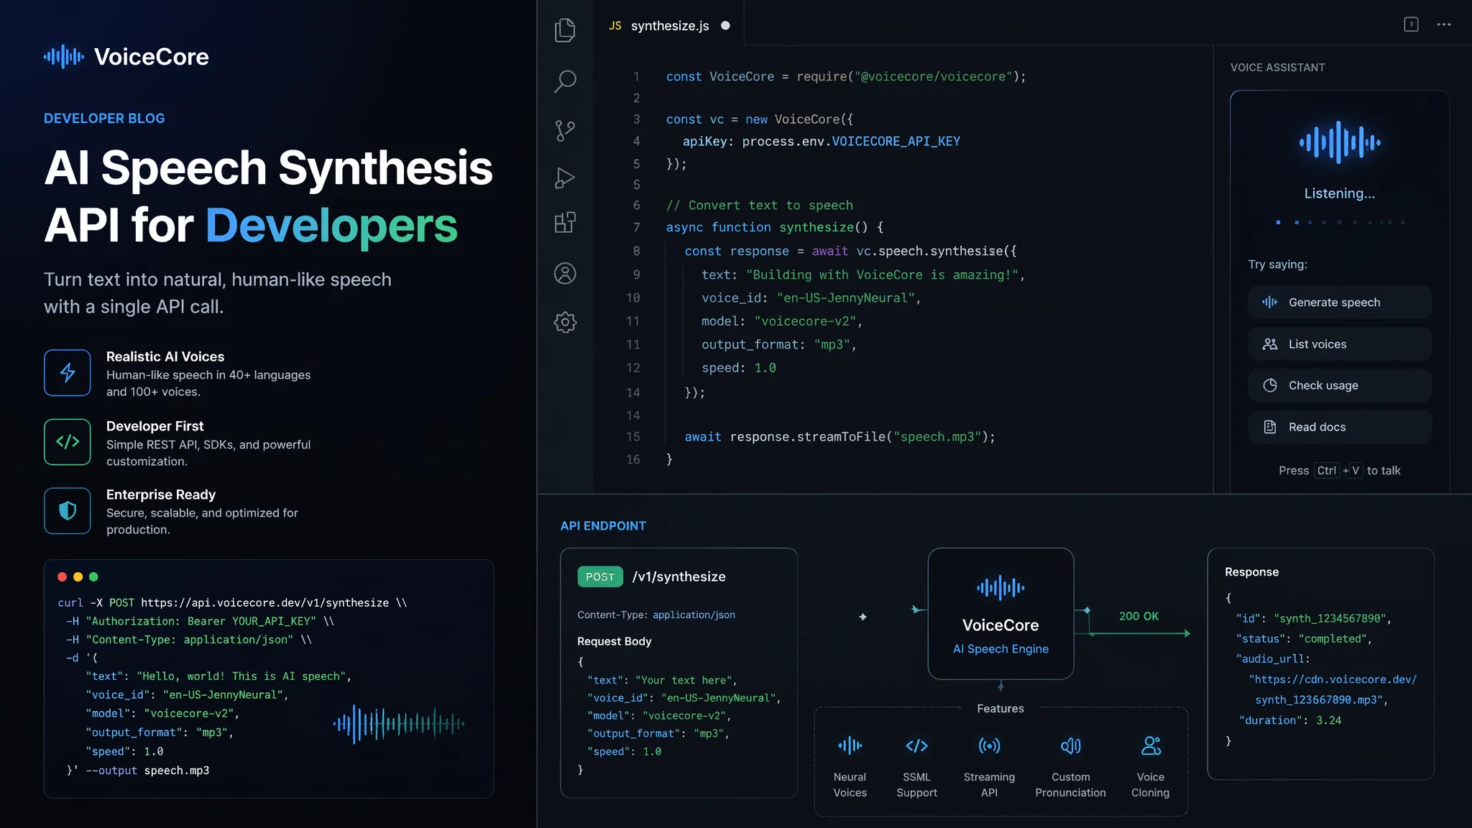Screen dimensions: 1472x828
Task: Click the red dot on the curl terminal window
Action: (x=62, y=576)
